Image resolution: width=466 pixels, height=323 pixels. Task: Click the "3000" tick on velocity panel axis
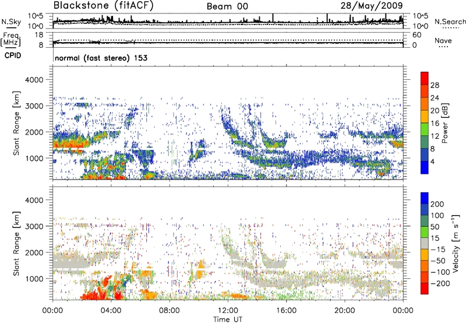(34, 226)
